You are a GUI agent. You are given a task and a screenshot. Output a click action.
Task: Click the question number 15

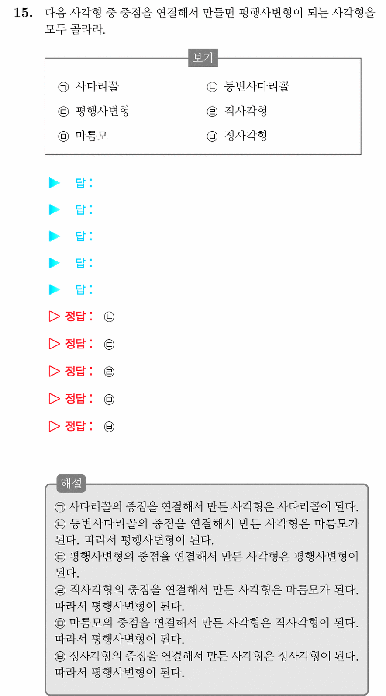[x=23, y=13]
